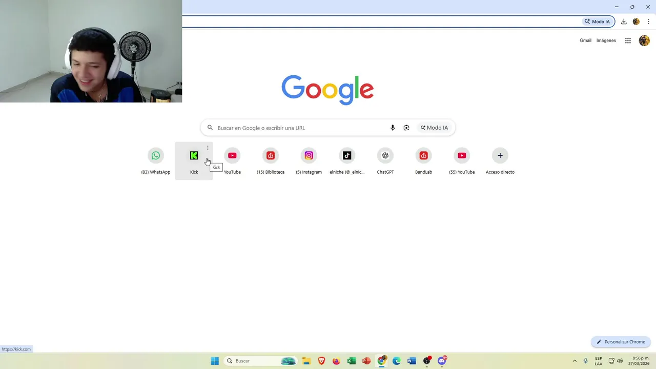
Task: Click the Chrome address bar
Action: click(x=382, y=22)
